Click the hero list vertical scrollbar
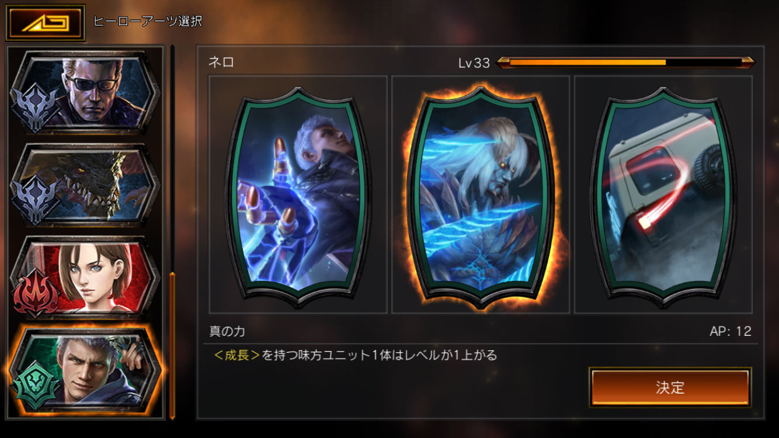The width and height of the screenshot is (779, 438). [172, 232]
